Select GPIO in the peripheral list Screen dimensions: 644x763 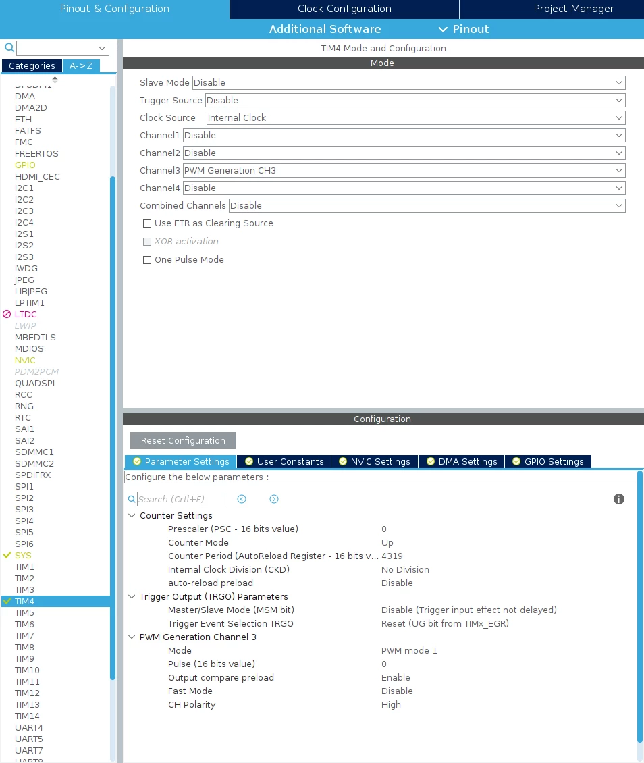25,165
